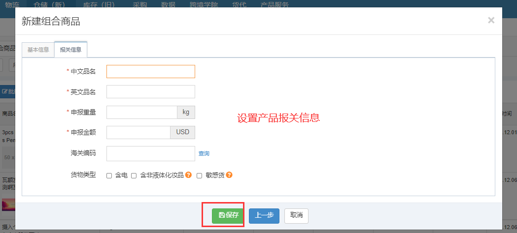Focus the 中文品名 input field

[151, 72]
